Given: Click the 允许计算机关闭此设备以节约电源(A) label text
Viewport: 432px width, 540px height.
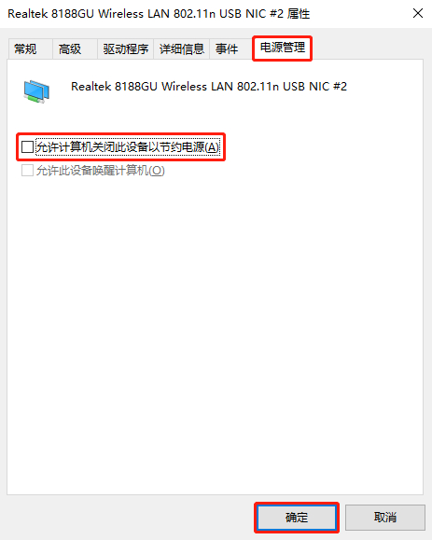Looking at the screenshot, I should 128,147.
